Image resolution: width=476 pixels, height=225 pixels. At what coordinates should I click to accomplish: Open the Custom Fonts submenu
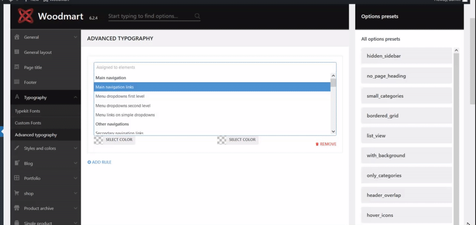pos(46,123)
